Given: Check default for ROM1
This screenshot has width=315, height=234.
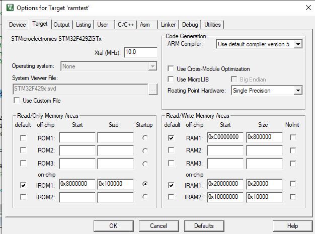Looking at the screenshot, I should point(23,138).
